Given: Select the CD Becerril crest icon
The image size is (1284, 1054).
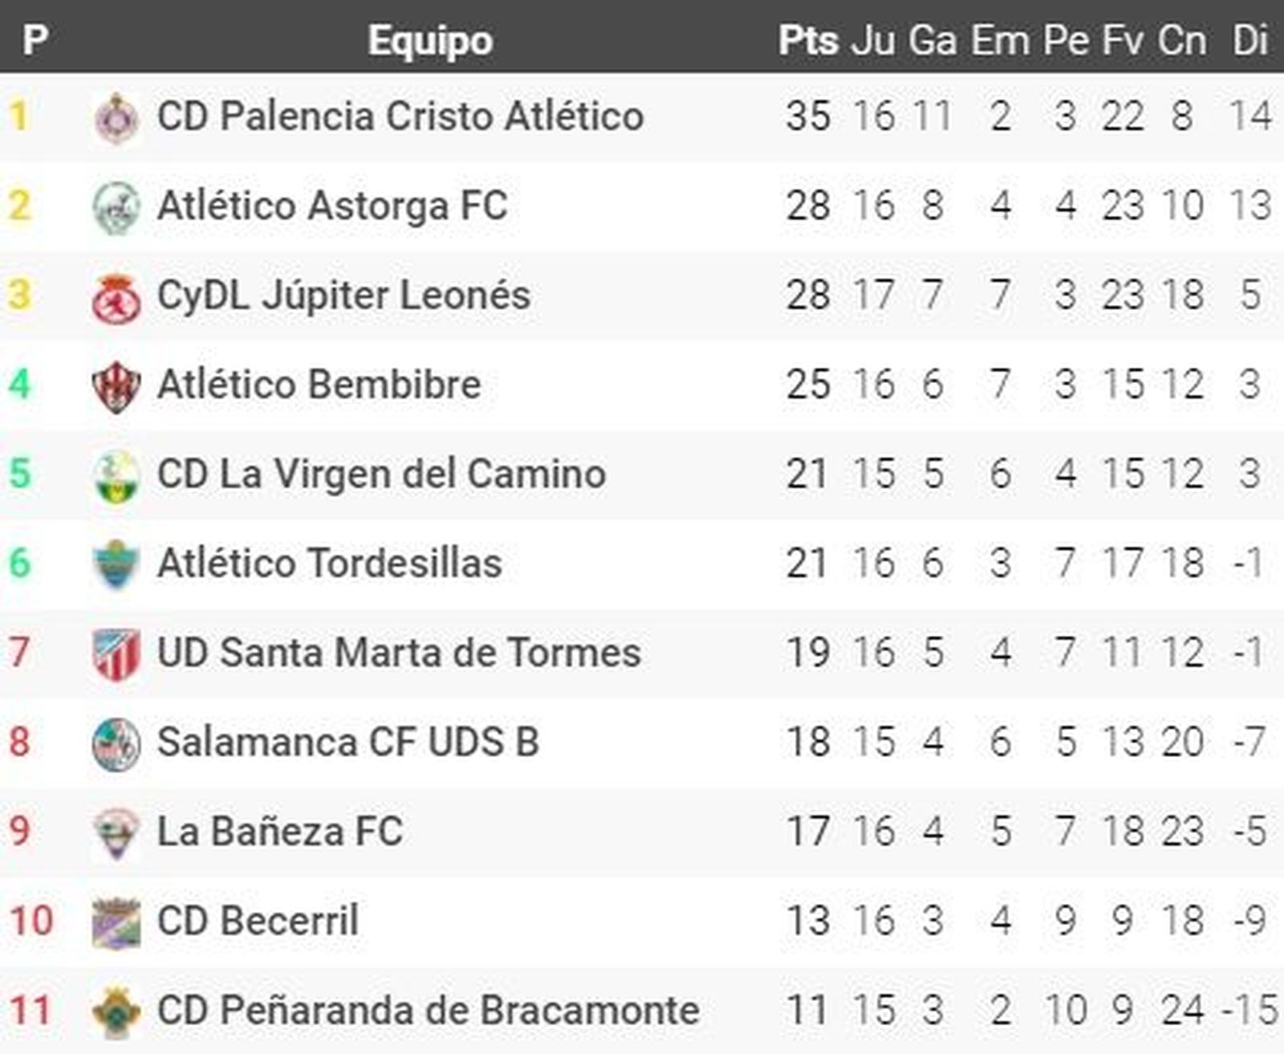Looking at the screenshot, I should click(x=116, y=922).
